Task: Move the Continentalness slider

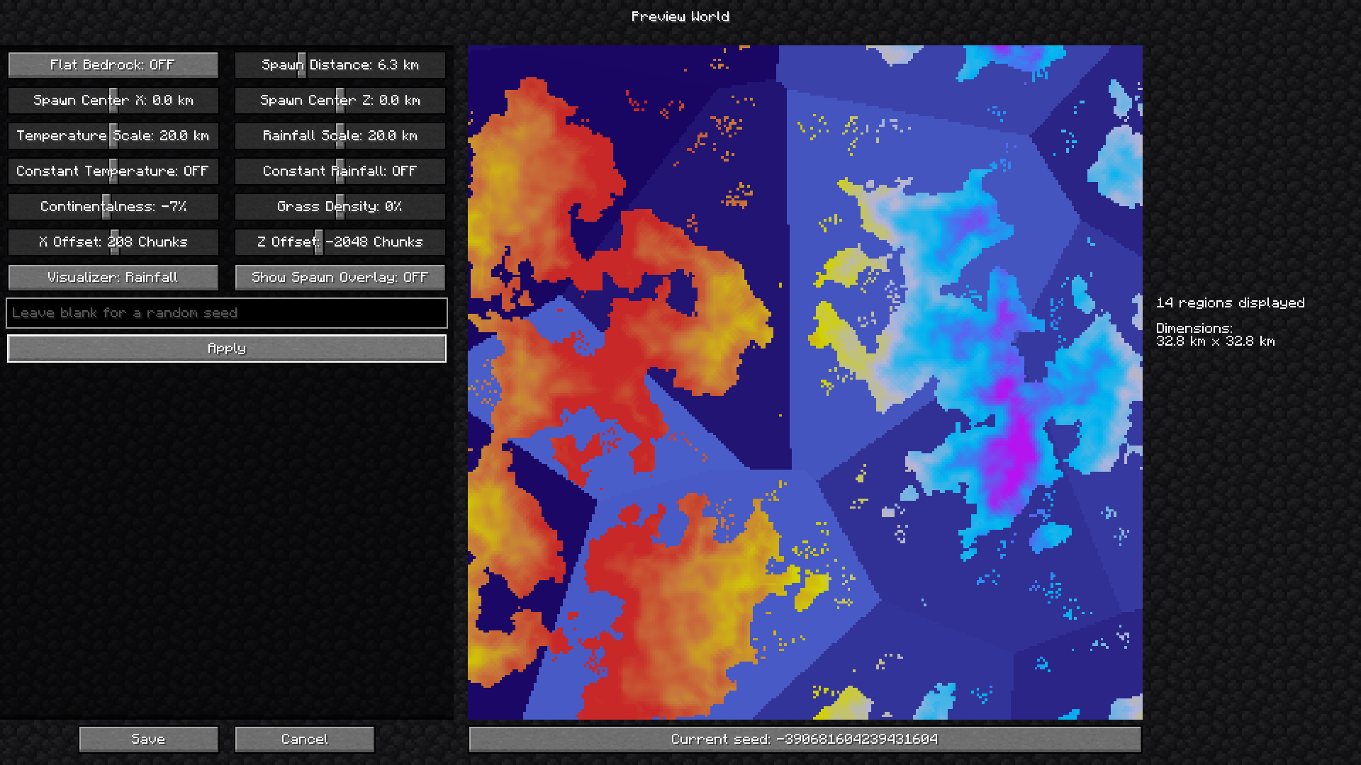Action: [x=113, y=206]
